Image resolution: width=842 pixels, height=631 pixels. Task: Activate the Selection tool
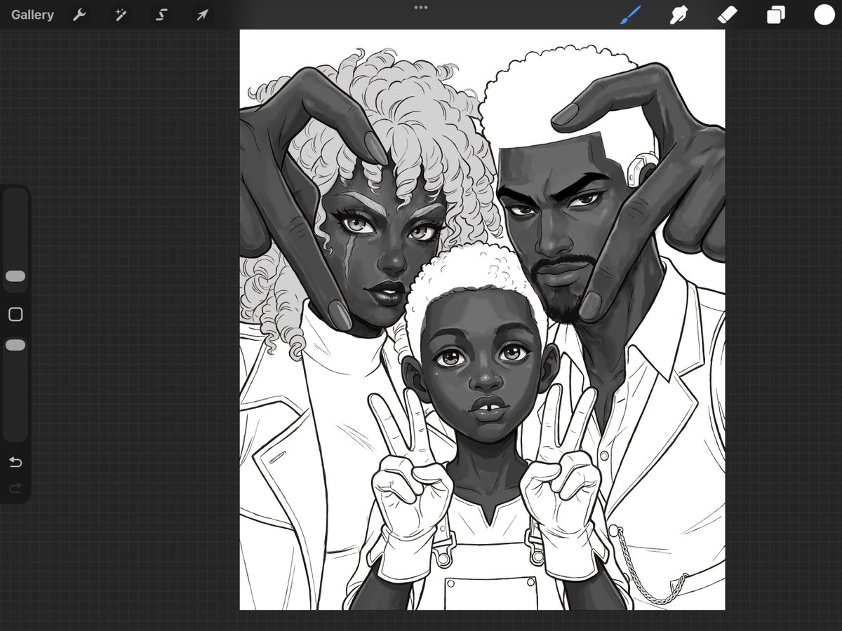161,15
